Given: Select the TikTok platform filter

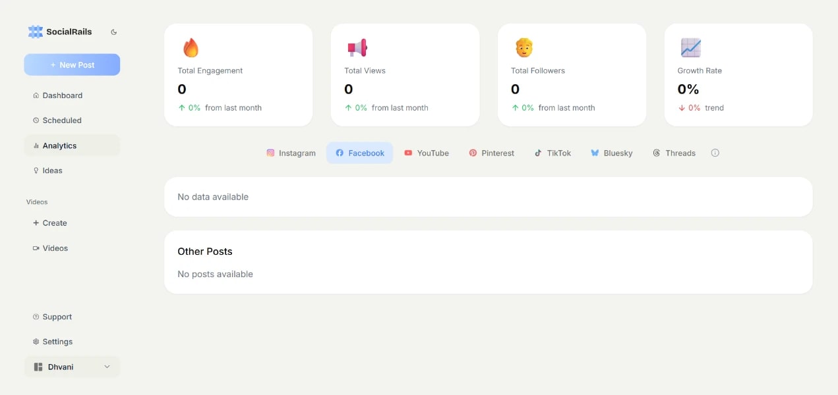Looking at the screenshot, I should click(x=553, y=153).
